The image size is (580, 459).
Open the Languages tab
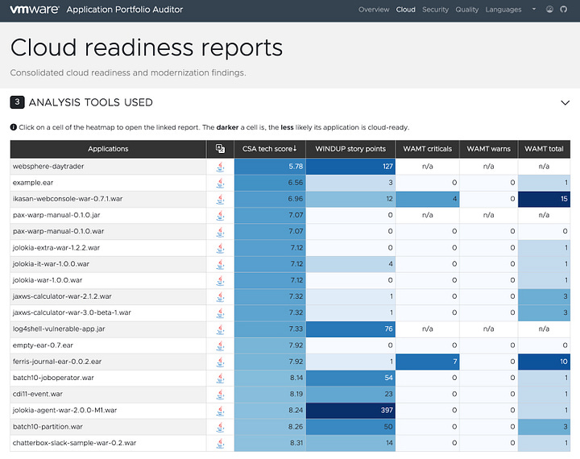pyautogui.click(x=503, y=10)
